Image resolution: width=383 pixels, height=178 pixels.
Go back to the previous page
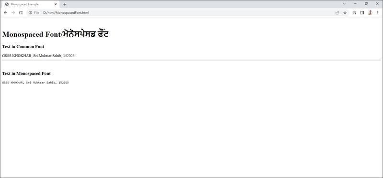(x=5, y=13)
